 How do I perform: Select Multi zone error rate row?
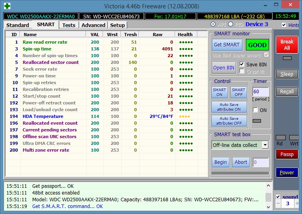coord(107,150)
